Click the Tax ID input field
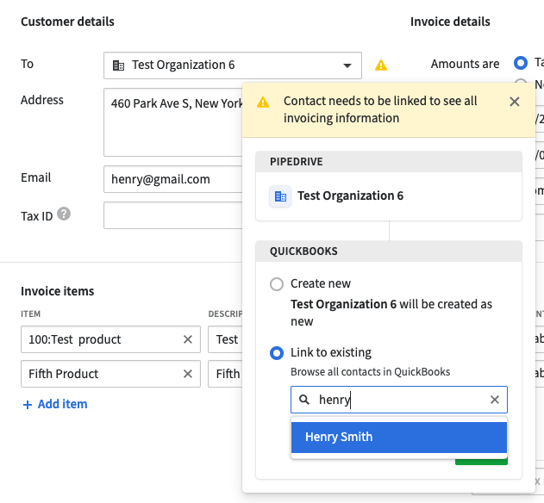Viewport: 544px width, 503px height. pyautogui.click(x=173, y=215)
